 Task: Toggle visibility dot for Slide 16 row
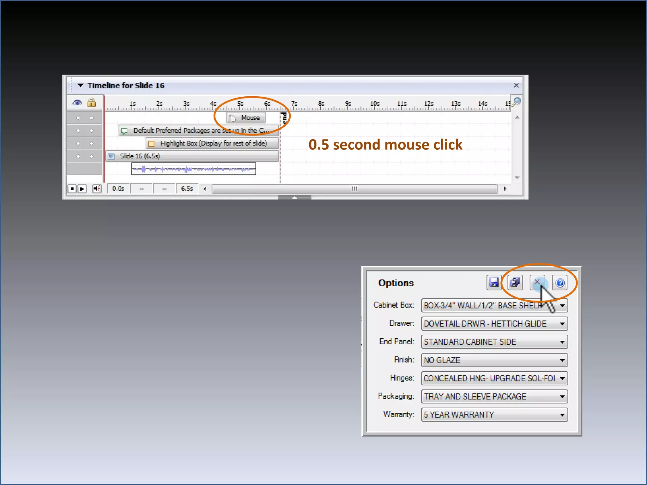coord(78,156)
